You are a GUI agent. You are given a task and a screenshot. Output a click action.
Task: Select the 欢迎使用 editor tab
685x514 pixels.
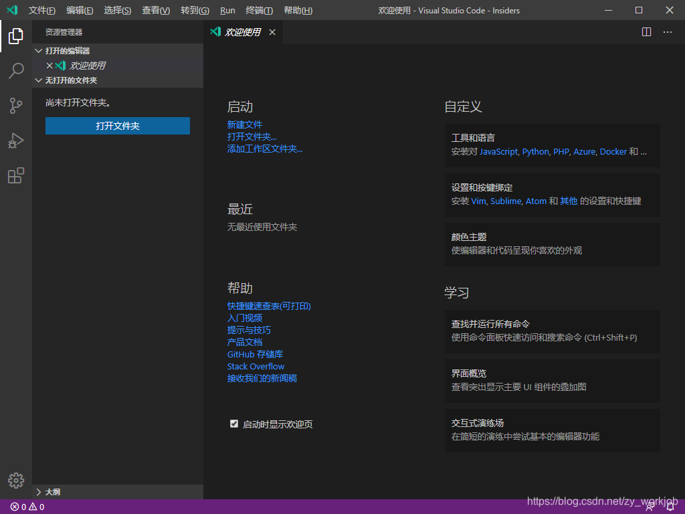[243, 32]
